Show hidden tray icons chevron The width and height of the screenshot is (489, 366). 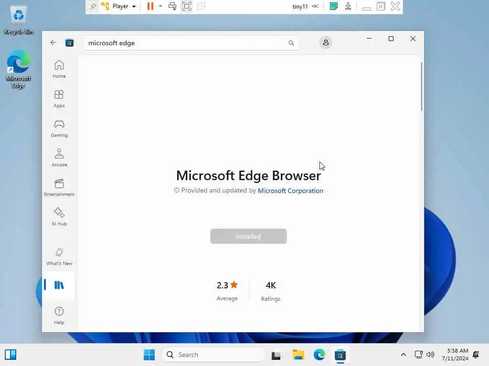(x=403, y=355)
